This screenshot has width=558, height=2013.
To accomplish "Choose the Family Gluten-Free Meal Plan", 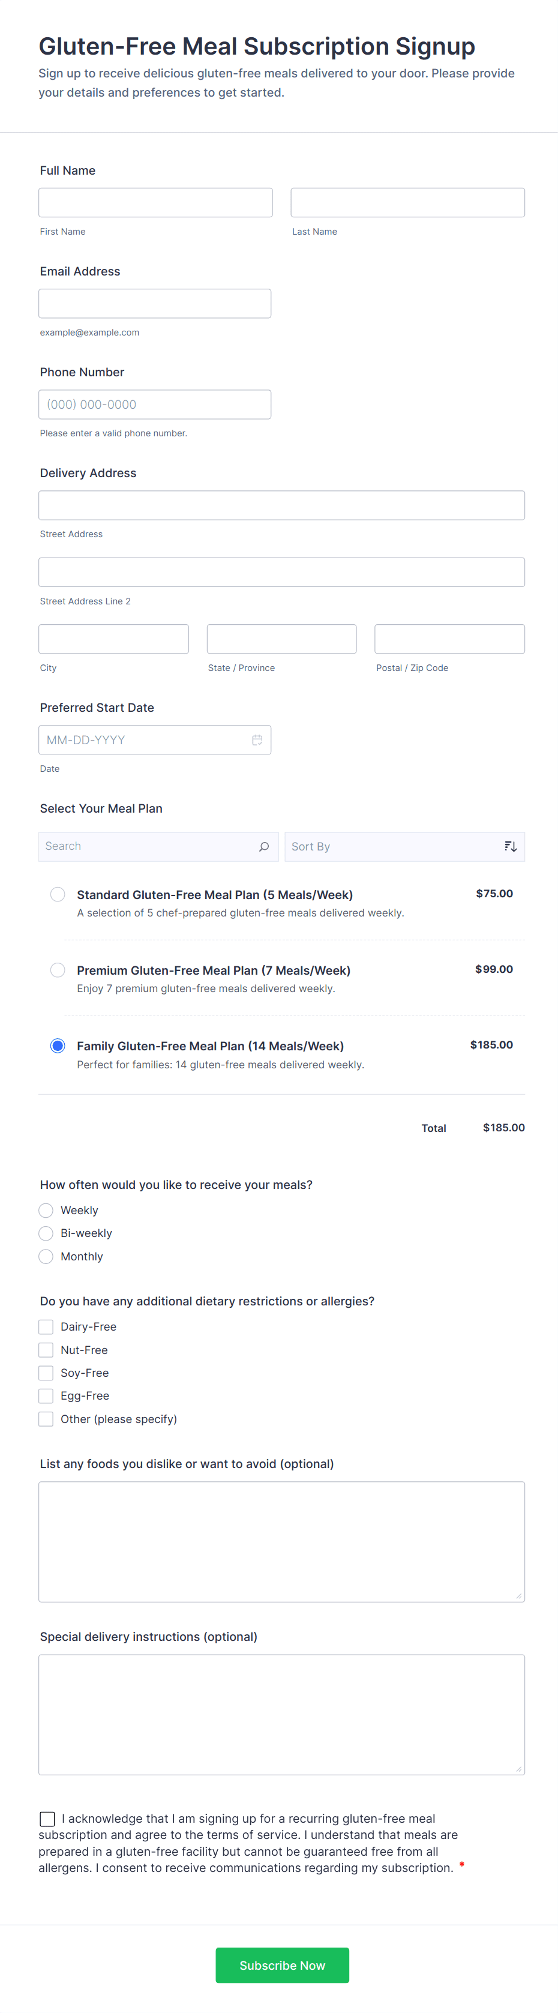I will click(58, 1046).
